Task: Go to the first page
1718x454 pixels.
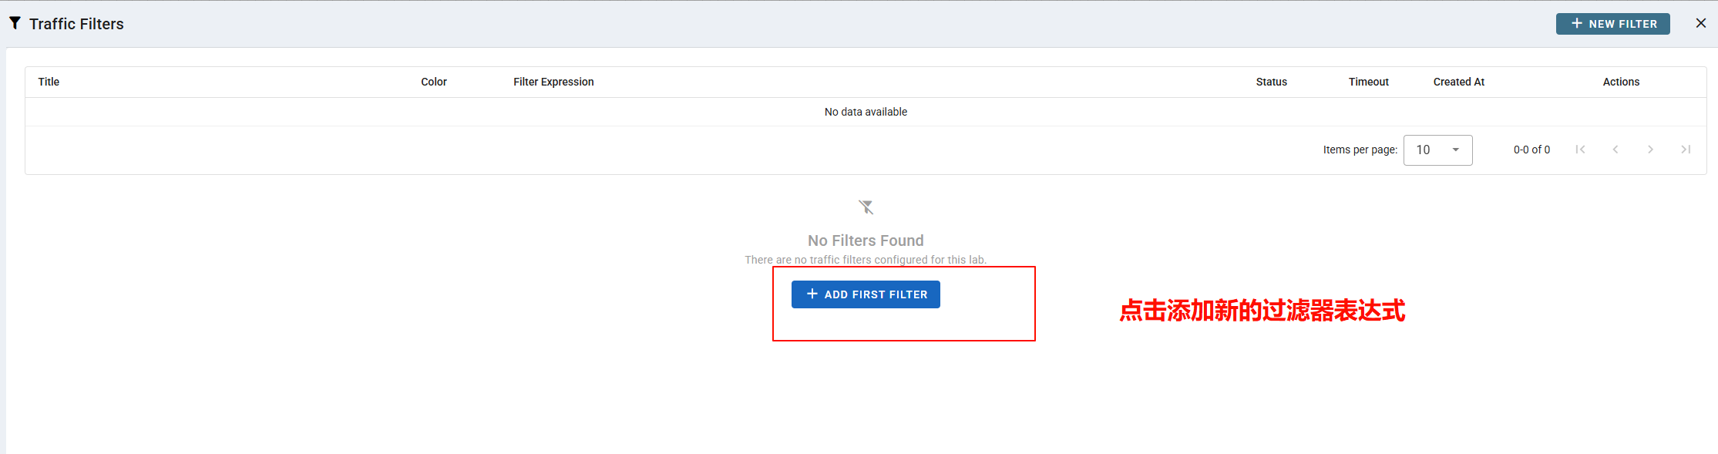Action: [x=1580, y=150]
